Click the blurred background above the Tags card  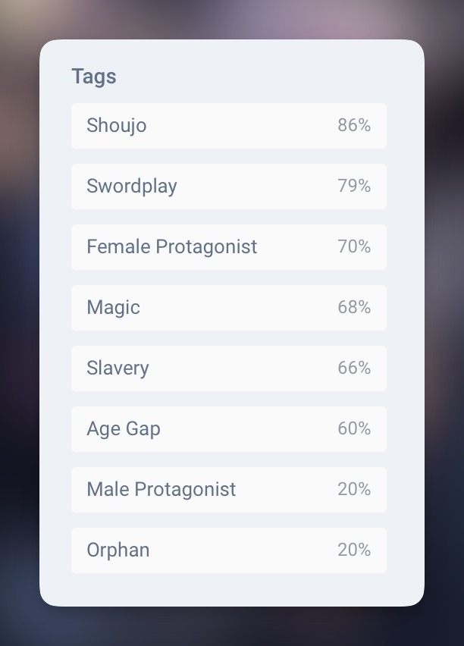pyautogui.click(x=232, y=20)
